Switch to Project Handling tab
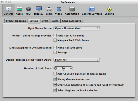This screenshot has height=101, width=138. pyautogui.click(x=16, y=21)
